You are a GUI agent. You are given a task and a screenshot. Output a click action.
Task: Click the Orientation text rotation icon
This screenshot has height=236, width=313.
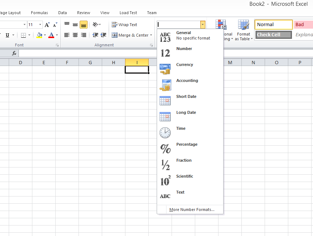tap(96, 25)
